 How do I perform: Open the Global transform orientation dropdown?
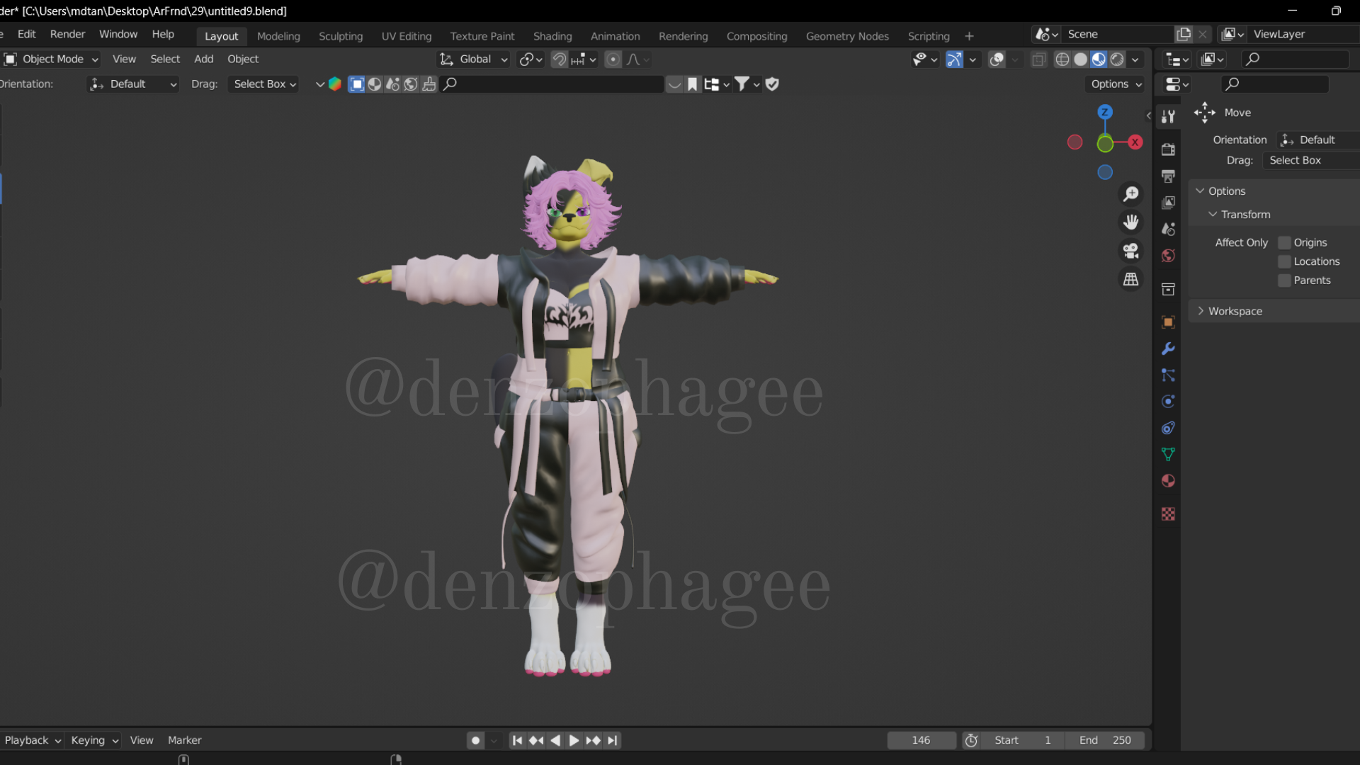click(x=474, y=59)
